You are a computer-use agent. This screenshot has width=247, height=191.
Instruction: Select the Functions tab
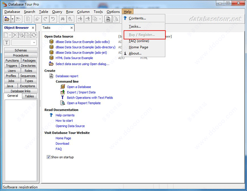[12, 60]
